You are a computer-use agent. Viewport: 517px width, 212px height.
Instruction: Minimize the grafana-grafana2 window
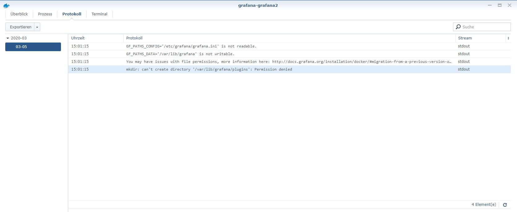click(x=489, y=5)
